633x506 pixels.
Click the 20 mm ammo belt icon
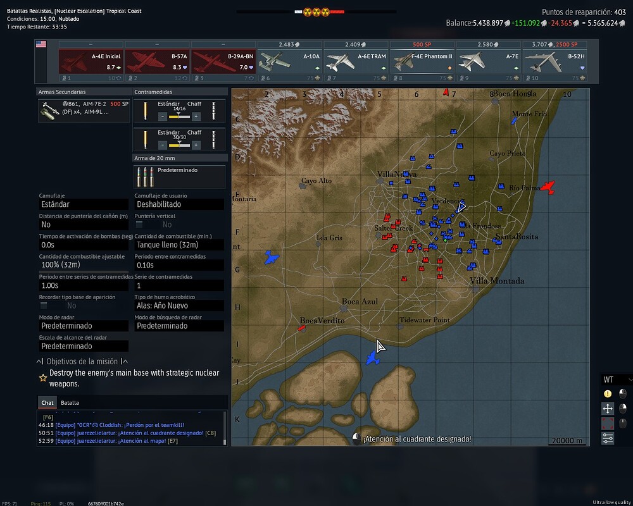coord(144,176)
